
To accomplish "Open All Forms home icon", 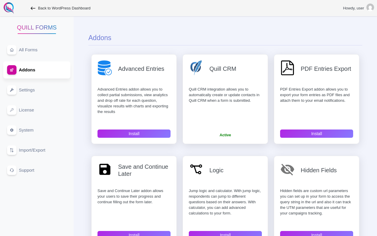I will click(x=12, y=50).
